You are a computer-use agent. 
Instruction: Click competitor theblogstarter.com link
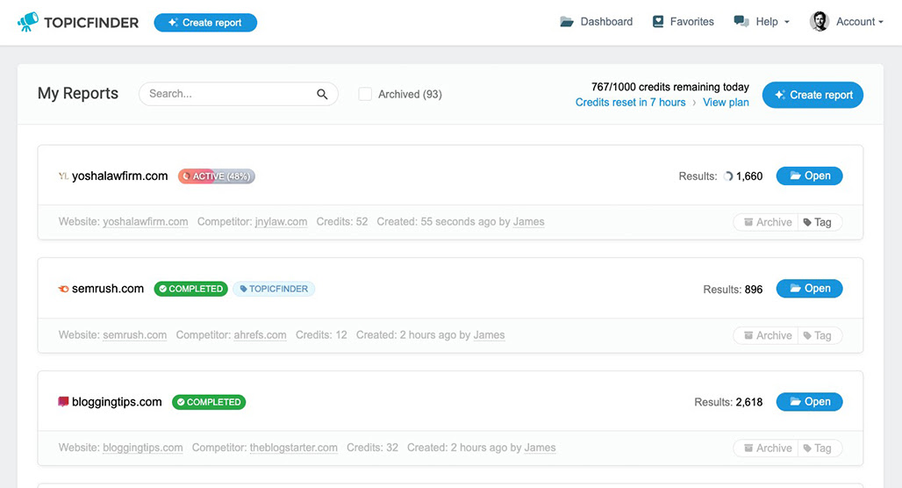[x=293, y=448]
